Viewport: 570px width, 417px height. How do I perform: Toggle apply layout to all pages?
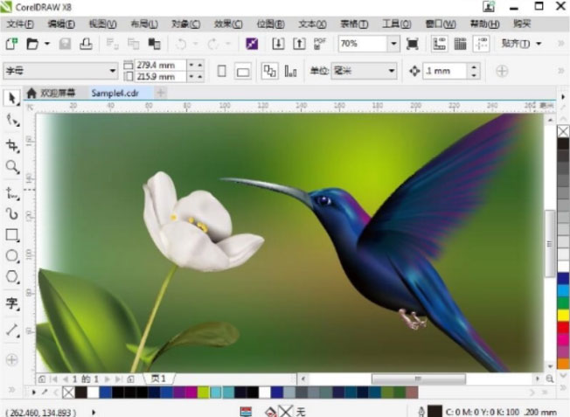(269, 71)
